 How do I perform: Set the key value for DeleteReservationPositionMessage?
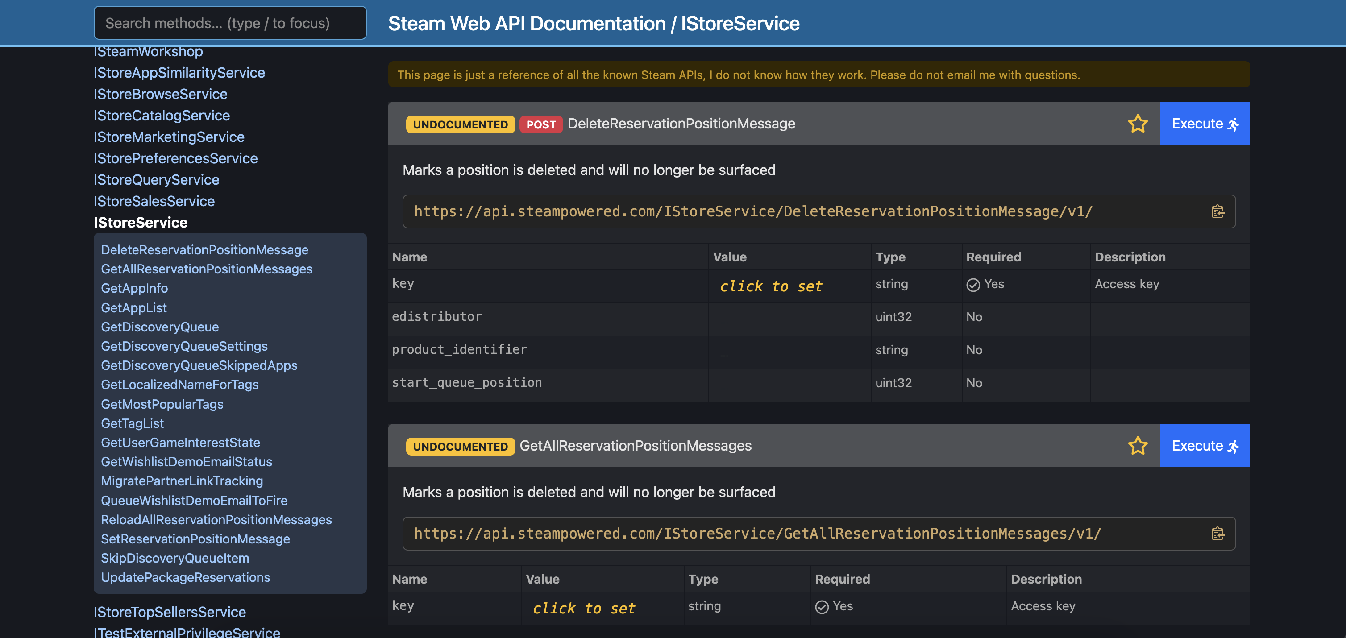[771, 286]
